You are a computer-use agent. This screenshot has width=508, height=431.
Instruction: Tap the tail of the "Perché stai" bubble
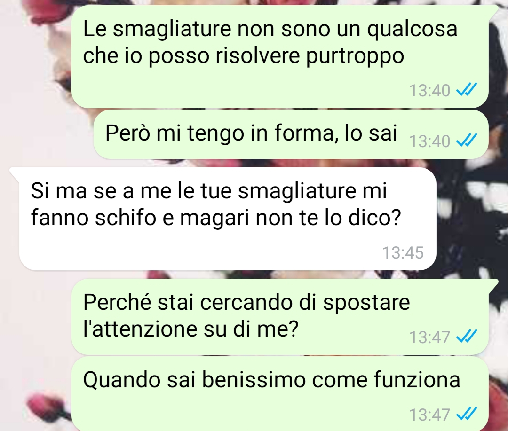coord(493,283)
